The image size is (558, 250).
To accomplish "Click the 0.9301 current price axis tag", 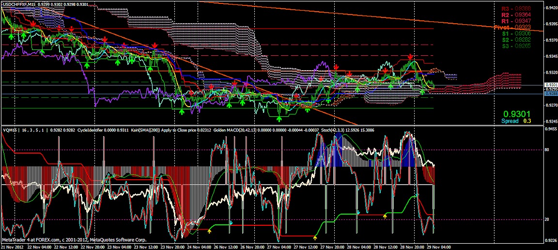I will 551,85.
